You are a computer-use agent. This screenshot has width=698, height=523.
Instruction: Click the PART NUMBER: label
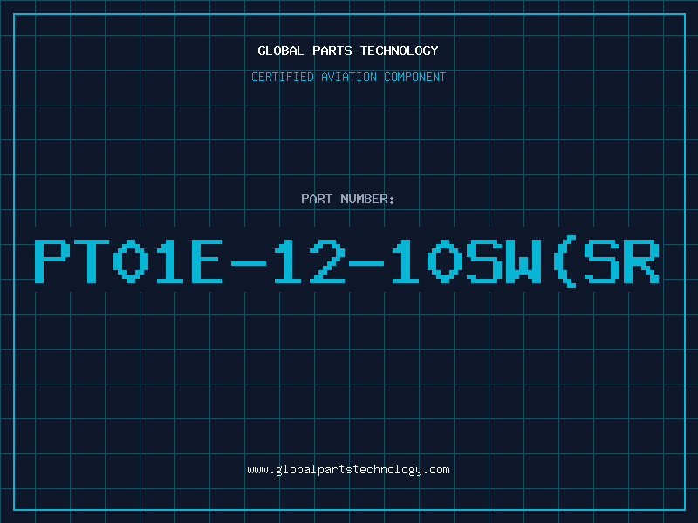pos(348,199)
